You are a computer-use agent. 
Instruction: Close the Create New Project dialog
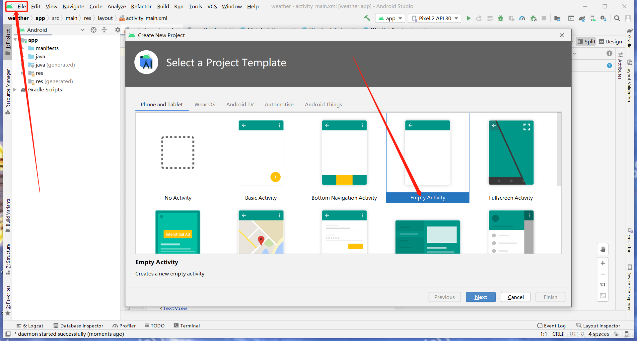coord(562,35)
